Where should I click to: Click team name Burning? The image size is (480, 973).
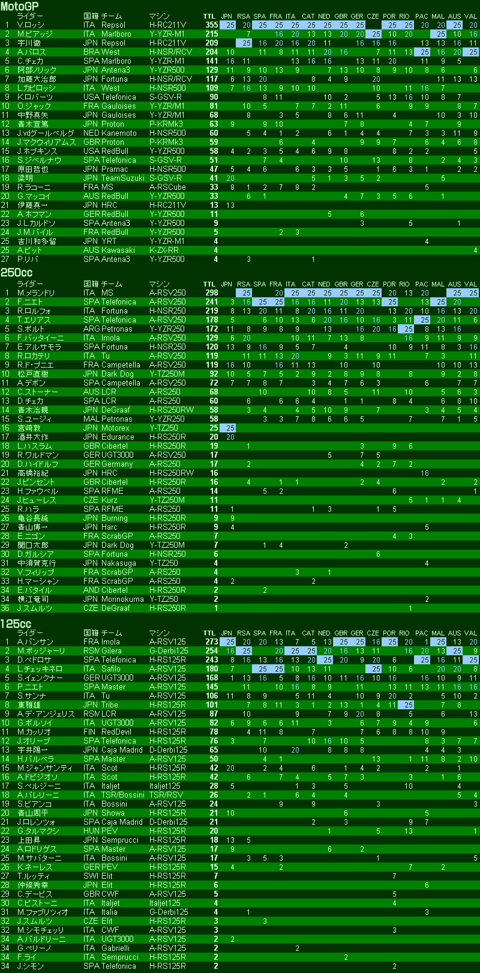pyautogui.click(x=114, y=518)
